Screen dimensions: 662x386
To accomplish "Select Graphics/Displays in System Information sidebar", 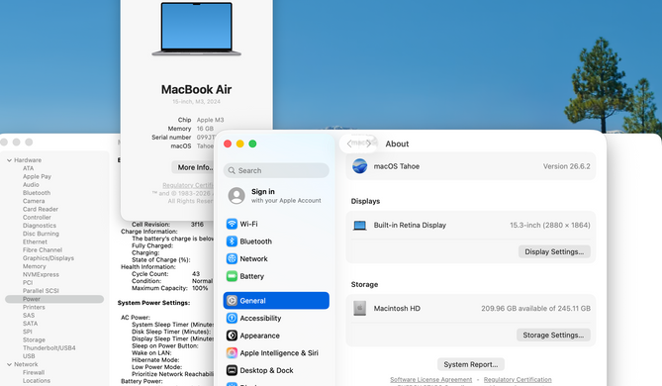I will point(48,258).
